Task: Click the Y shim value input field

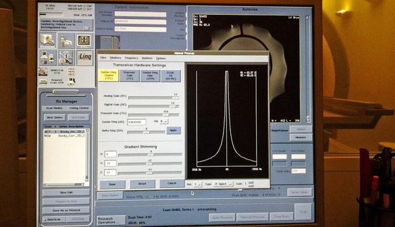Action: tap(110, 163)
